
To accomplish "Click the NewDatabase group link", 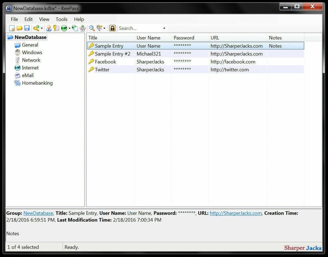I will pos(38,213).
